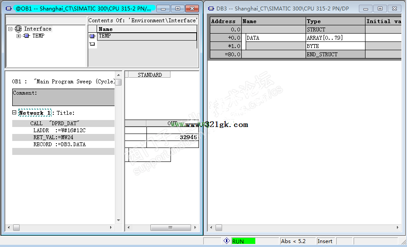Screen dimensions: 407x247
Task: Close the OB1 window
Action: [192, 9]
